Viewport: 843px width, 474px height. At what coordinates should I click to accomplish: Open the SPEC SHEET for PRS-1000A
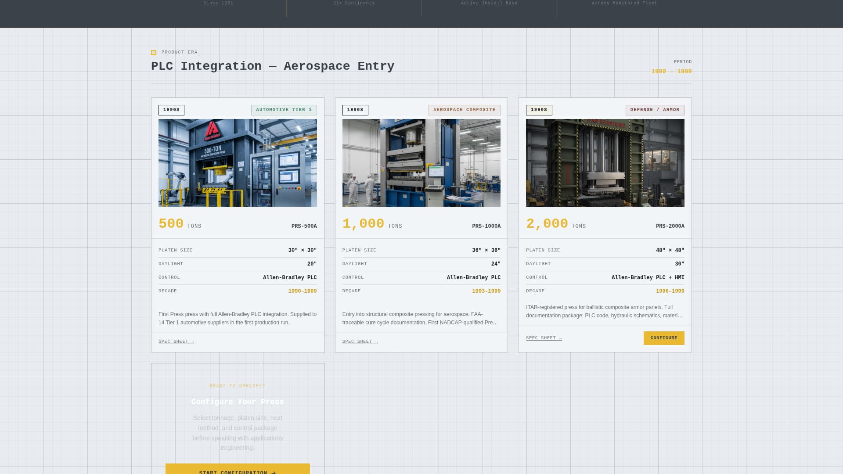coord(360,341)
